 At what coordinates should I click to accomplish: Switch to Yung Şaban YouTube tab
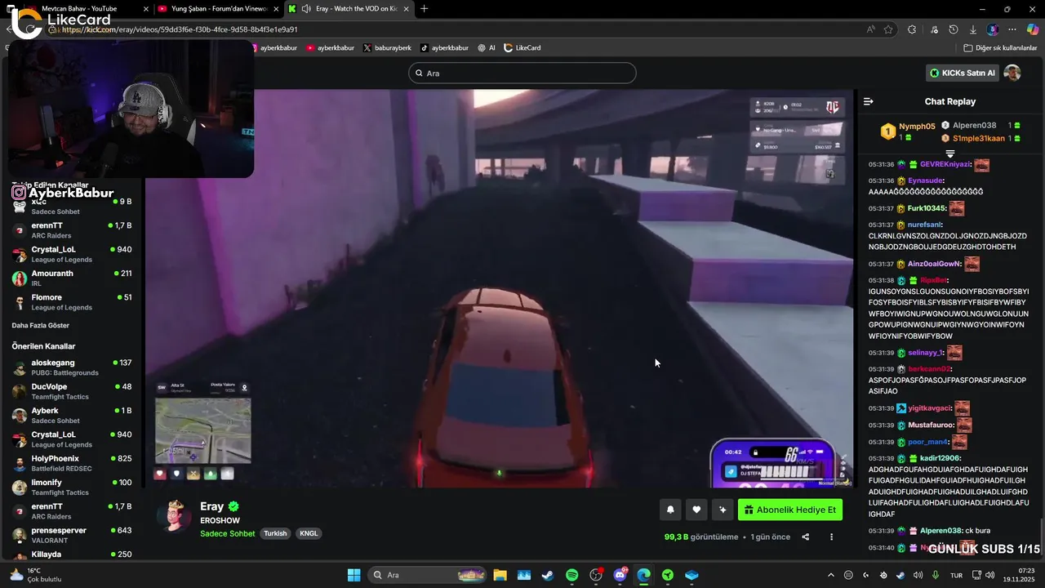pos(219,9)
